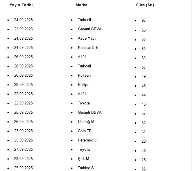Select the Philips brand entry
The width and height of the screenshot is (192, 171).
83,85
